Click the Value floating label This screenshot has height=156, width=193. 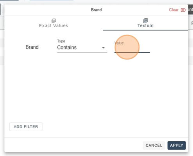(119, 43)
